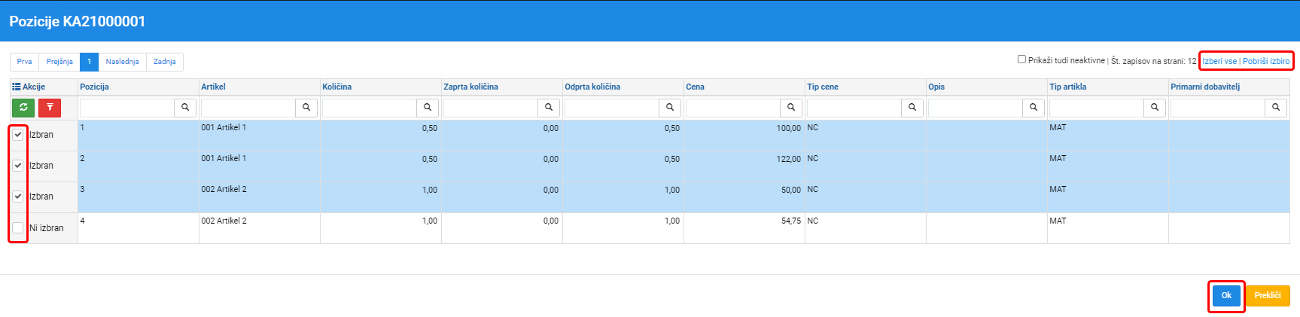
Task: Click the 'Izberi vse' link
Action: tap(1219, 61)
